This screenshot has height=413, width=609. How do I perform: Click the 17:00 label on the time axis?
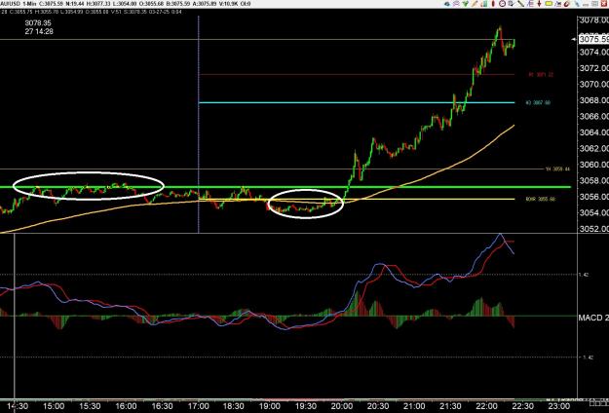click(x=198, y=406)
